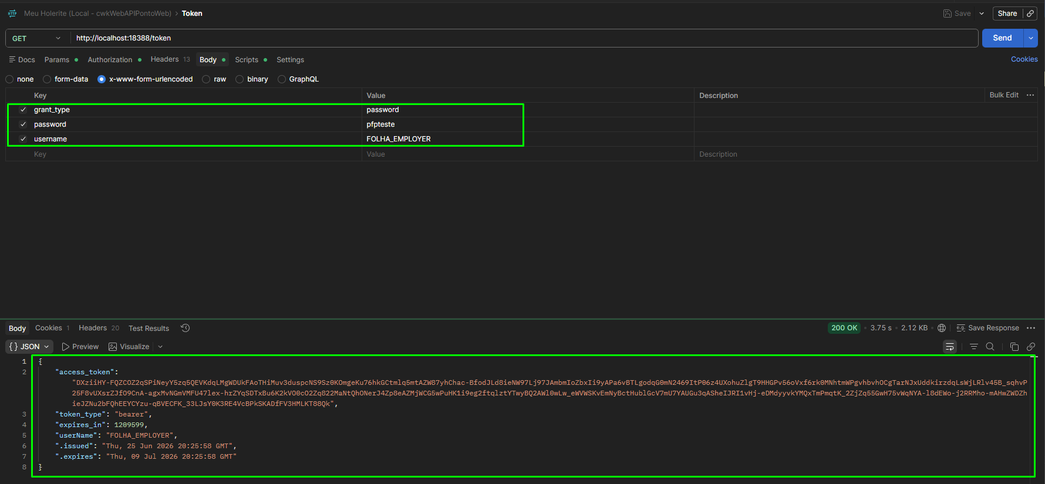The height and width of the screenshot is (484, 1045).
Task: Copy the request link icon next to Share
Action: [1030, 13]
